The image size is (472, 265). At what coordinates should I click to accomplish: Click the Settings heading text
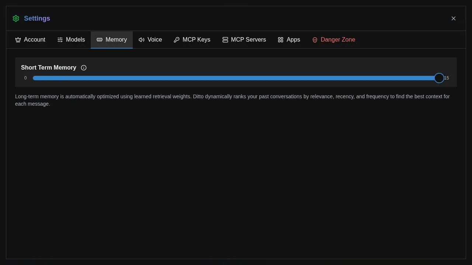37,18
